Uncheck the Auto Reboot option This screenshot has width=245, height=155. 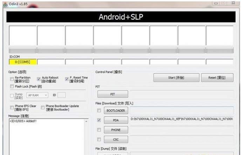coord(39,79)
